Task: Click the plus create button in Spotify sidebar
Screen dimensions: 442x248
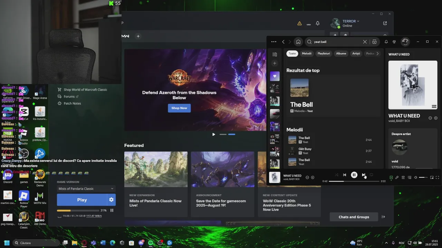Action: click(275, 63)
